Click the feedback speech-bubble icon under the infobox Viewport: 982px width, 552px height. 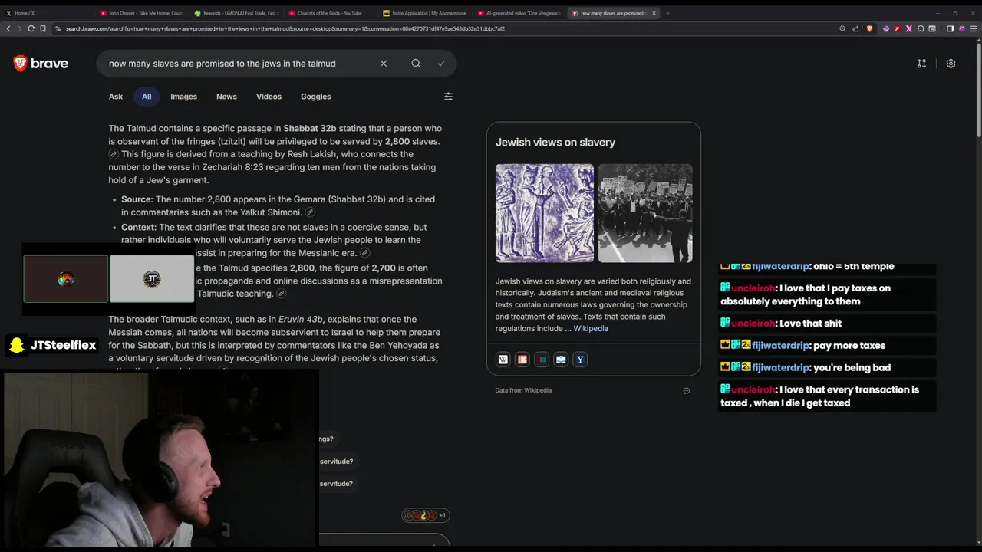pyautogui.click(x=687, y=390)
